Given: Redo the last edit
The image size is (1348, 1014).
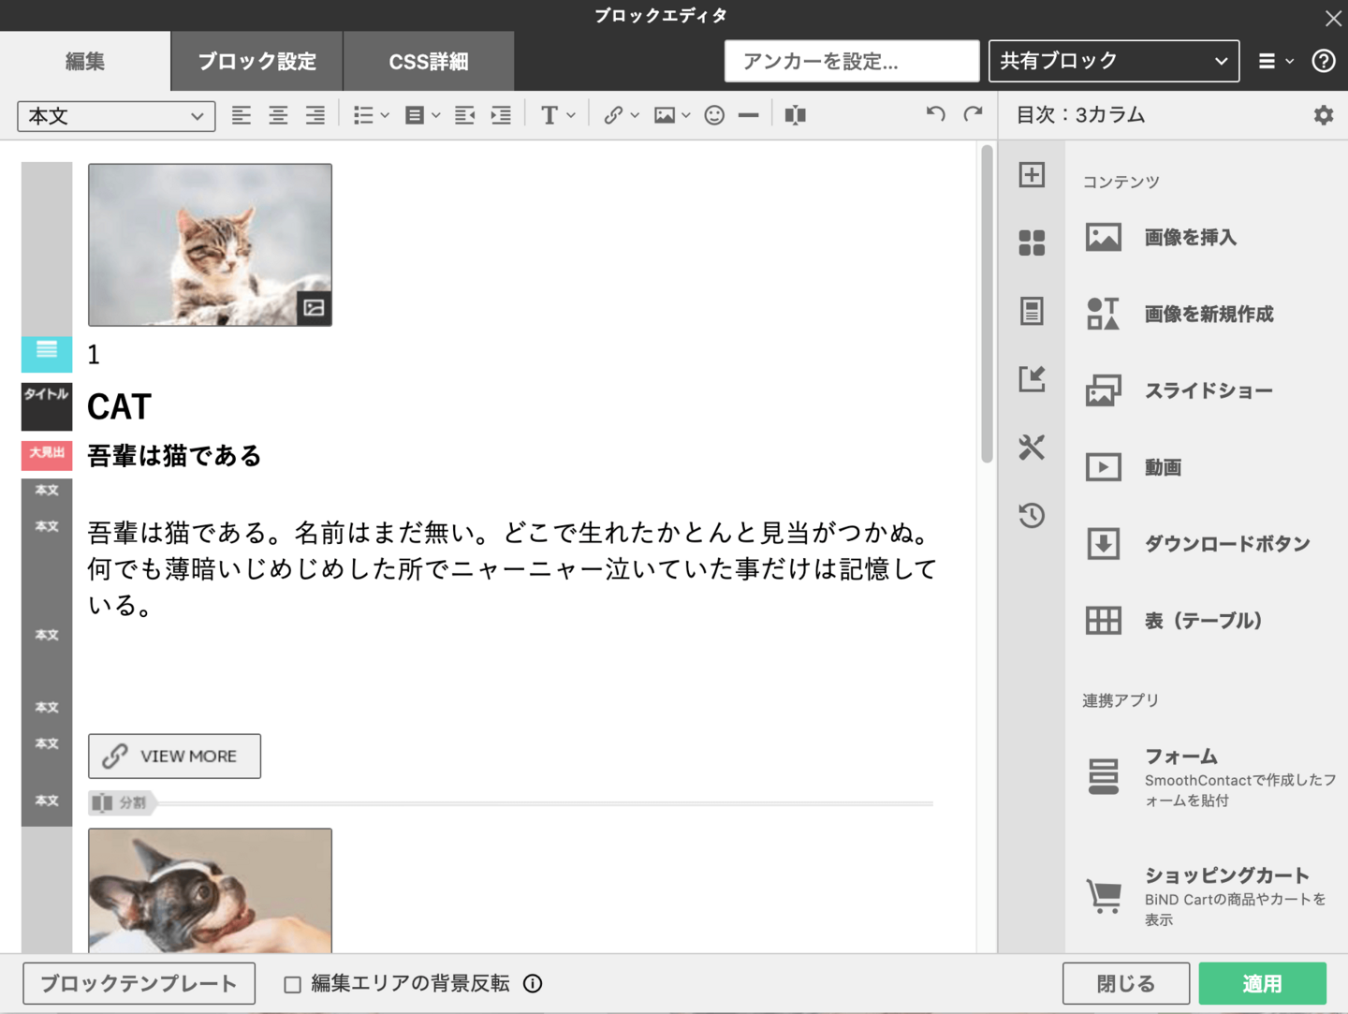Looking at the screenshot, I should (974, 114).
